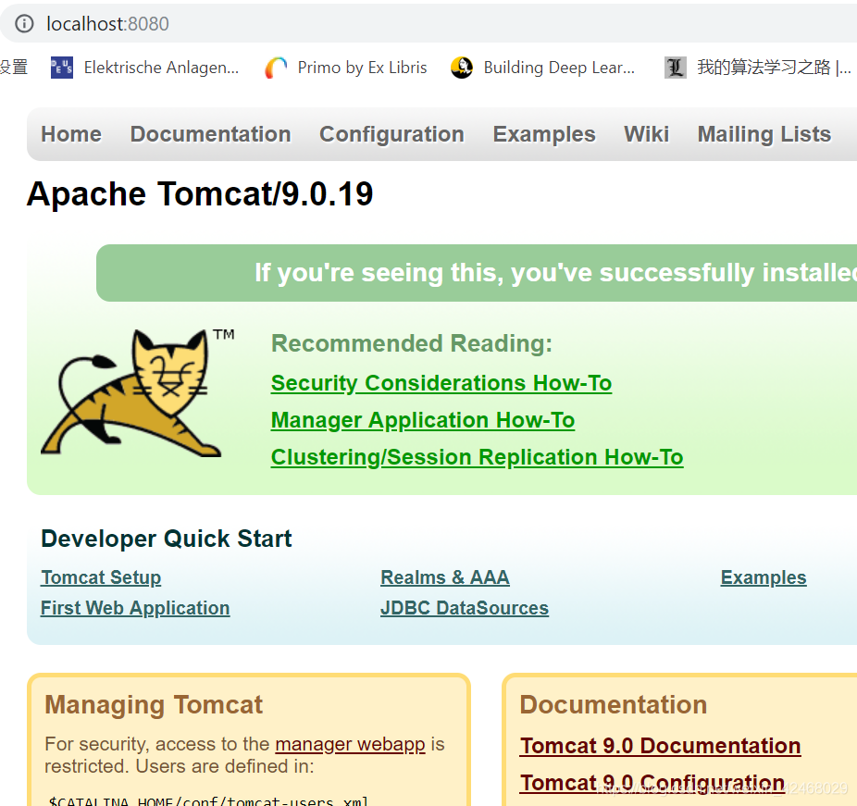The height and width of the screenshot is (806, 857).
Task: Click the Documentation box heading
Action: coord(614,705)
